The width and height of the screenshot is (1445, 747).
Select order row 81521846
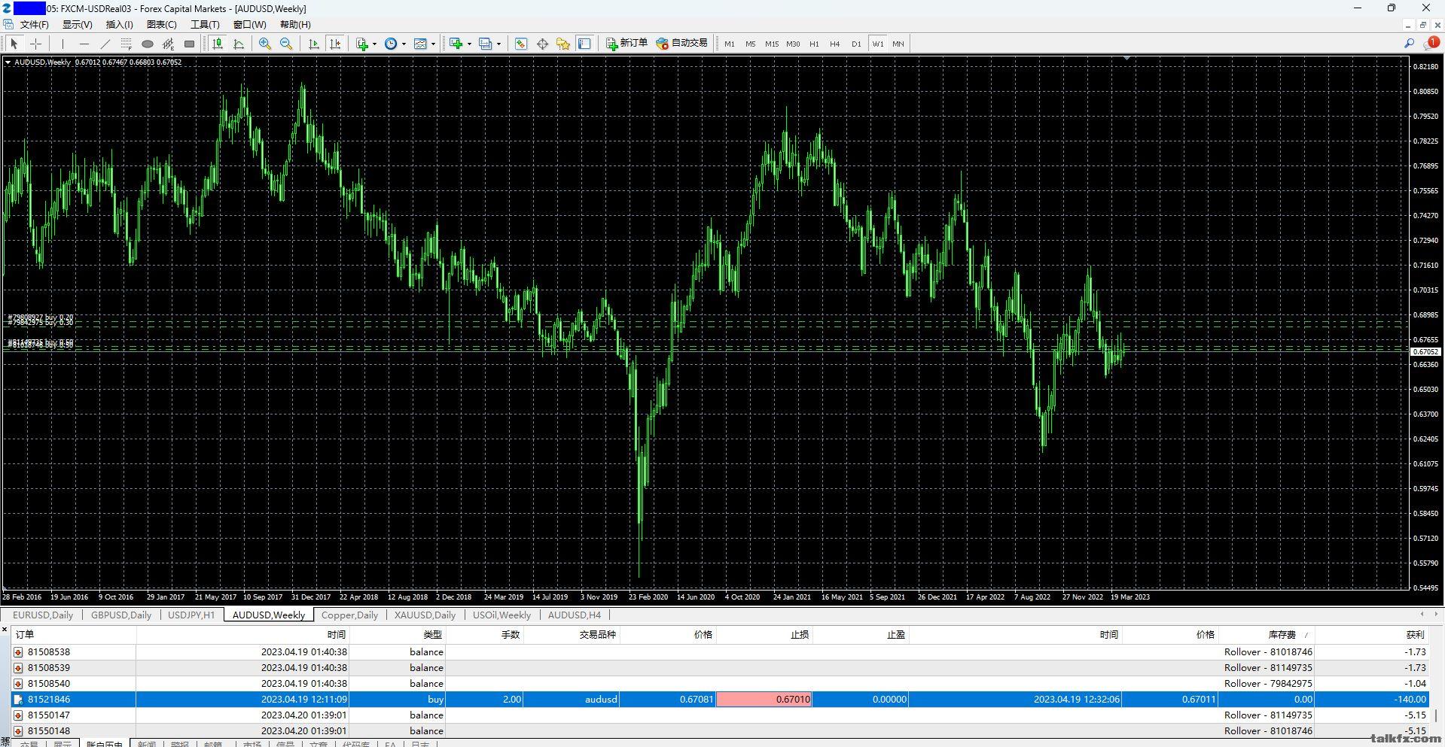[x=721, y=699]
